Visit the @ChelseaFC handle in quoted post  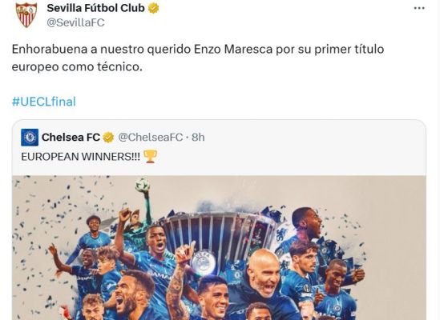tap(150, 138)
